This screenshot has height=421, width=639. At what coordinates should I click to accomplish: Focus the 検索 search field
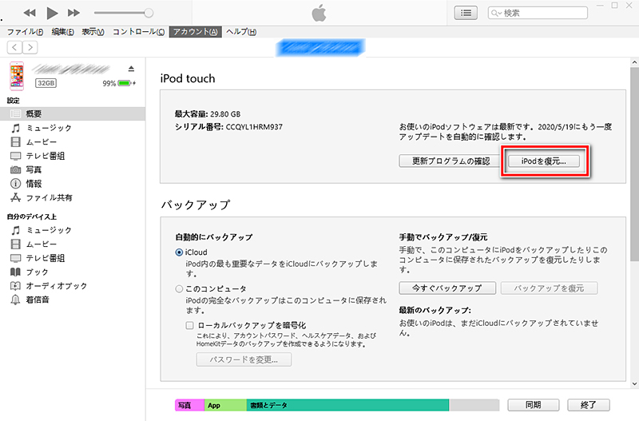tap(538, 13)
